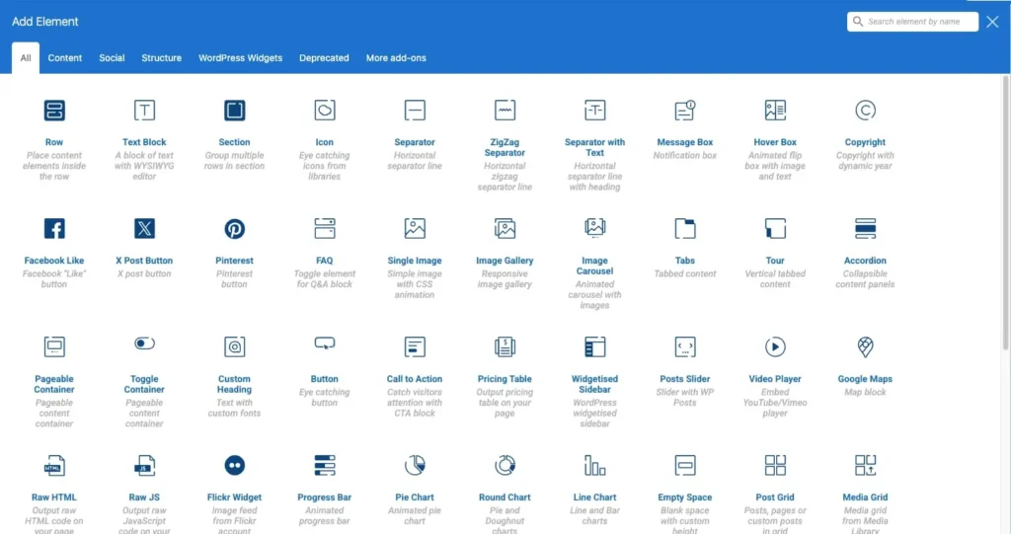1011x534 pixels.
Task: Choose the Pricing Table icon
Action: [505, 346]
